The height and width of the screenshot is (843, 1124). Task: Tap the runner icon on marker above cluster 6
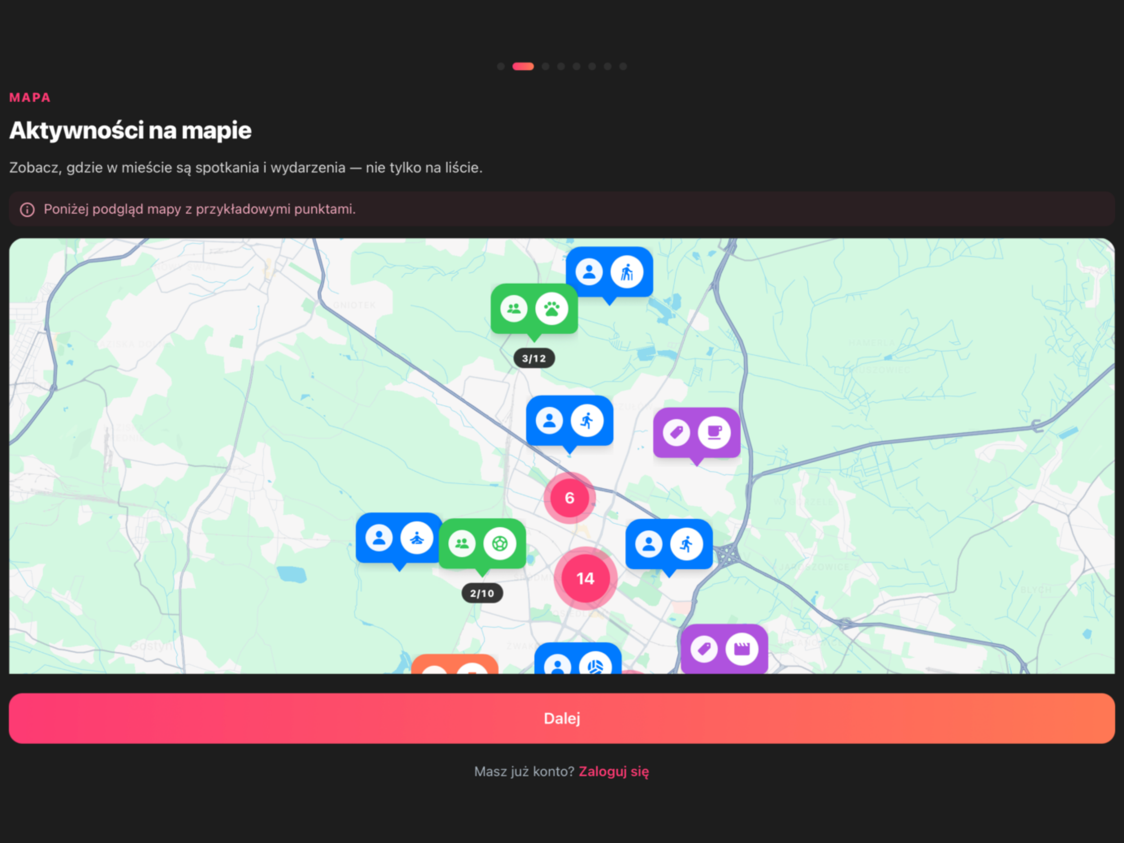(x=587, y=421)
